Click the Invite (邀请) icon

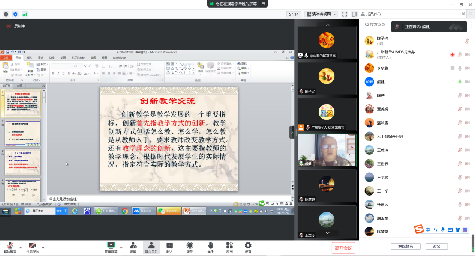(133, 247)
